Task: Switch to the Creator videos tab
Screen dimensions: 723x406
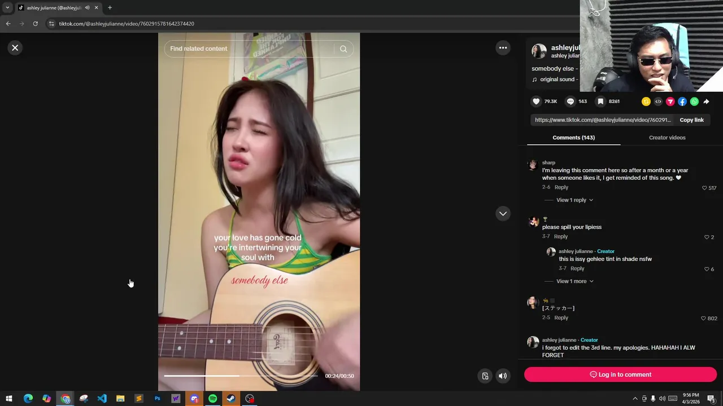Action: tap(667, 138)
